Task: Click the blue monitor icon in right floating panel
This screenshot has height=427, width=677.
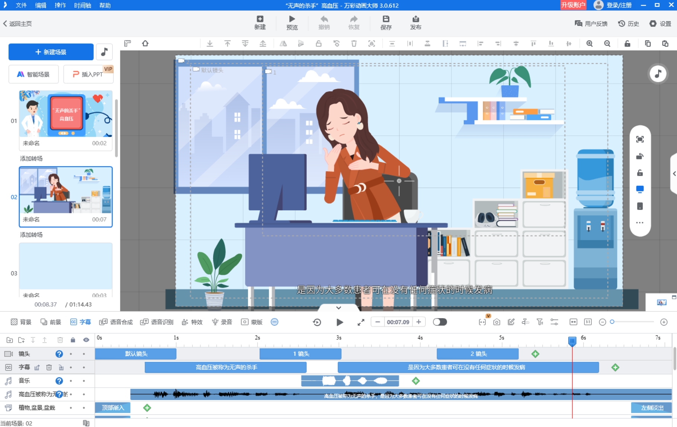Action: click(640, 190)
